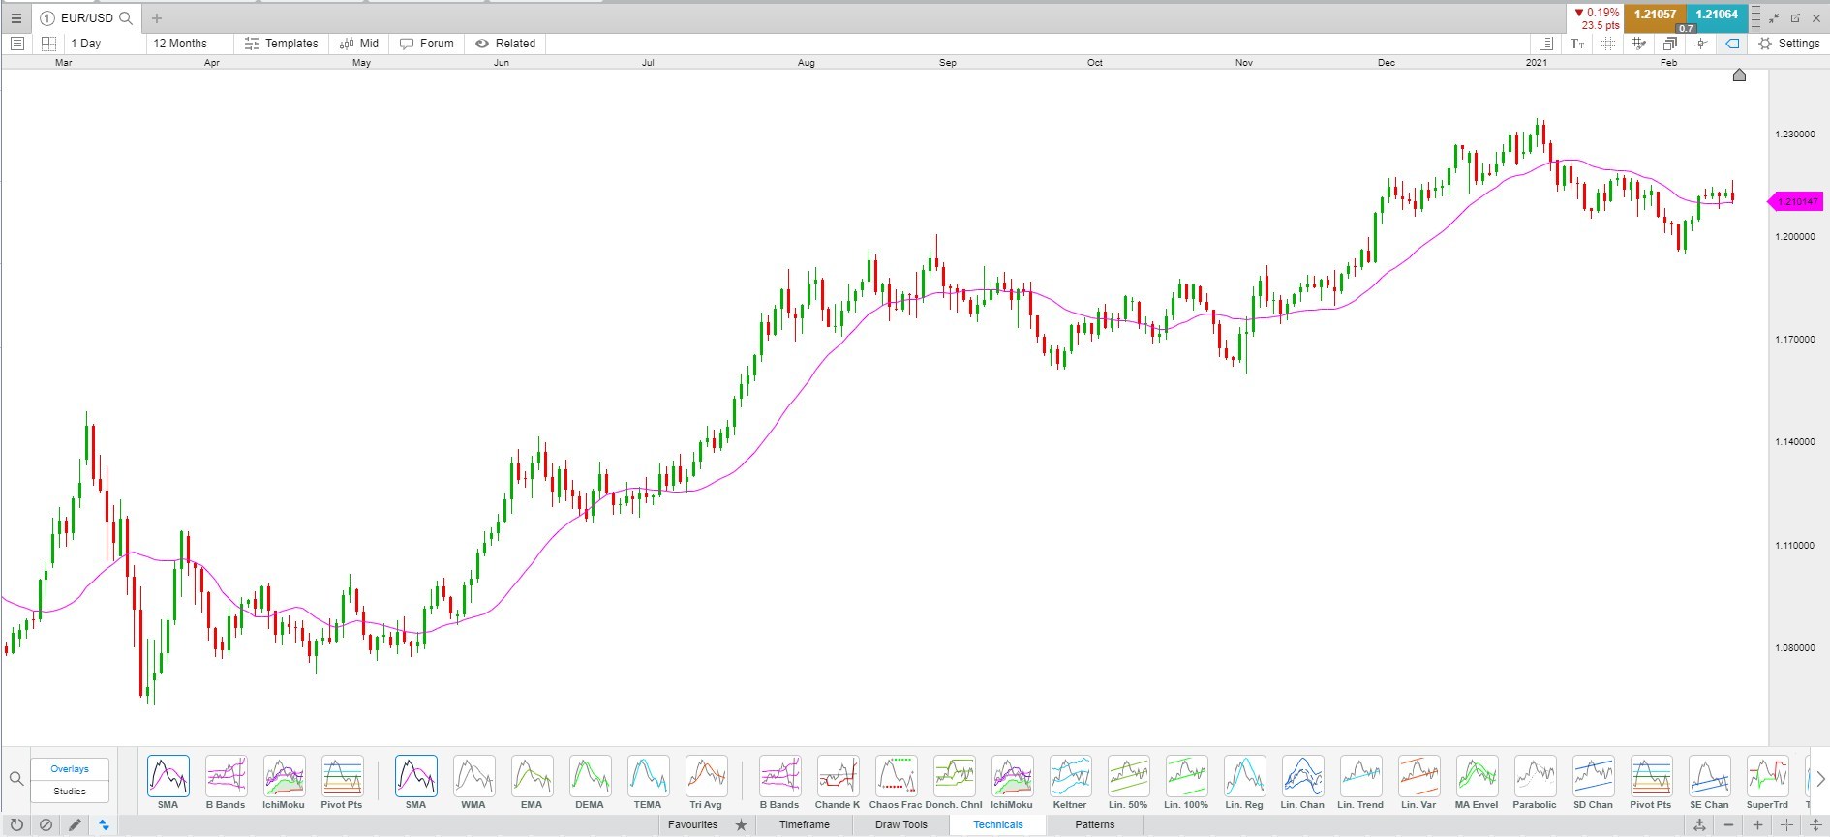Switch to the Patterns tab

[1095, 825]
